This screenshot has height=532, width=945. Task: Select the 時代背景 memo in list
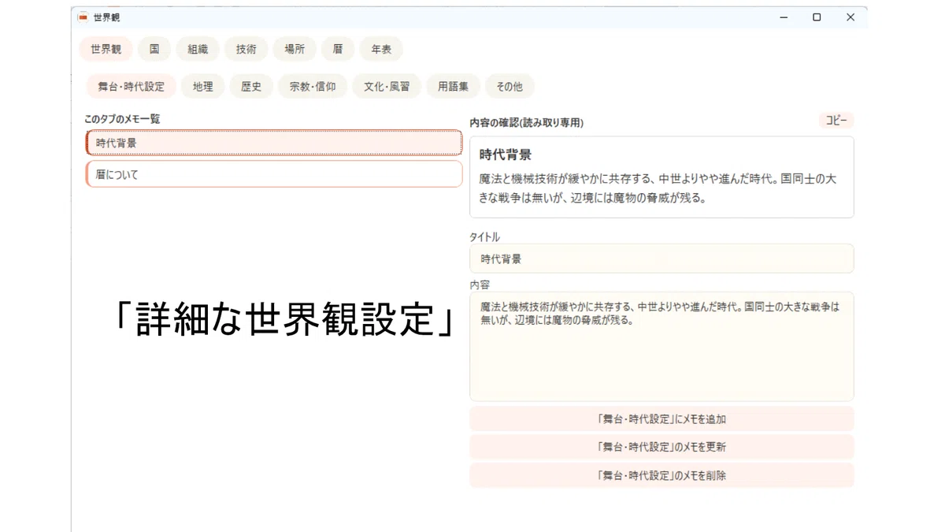pos(274,143)
